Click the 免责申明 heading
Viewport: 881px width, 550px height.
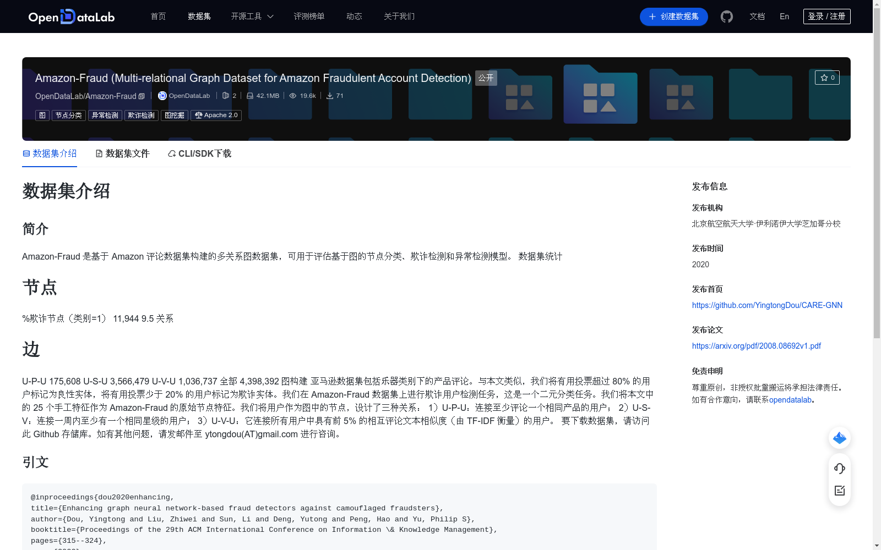pyautogui.click(x=708, y=371)
